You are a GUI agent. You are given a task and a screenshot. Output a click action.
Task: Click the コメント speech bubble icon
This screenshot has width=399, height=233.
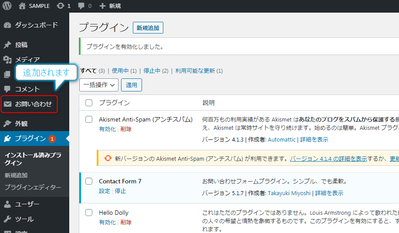click(x=7, y=89)
